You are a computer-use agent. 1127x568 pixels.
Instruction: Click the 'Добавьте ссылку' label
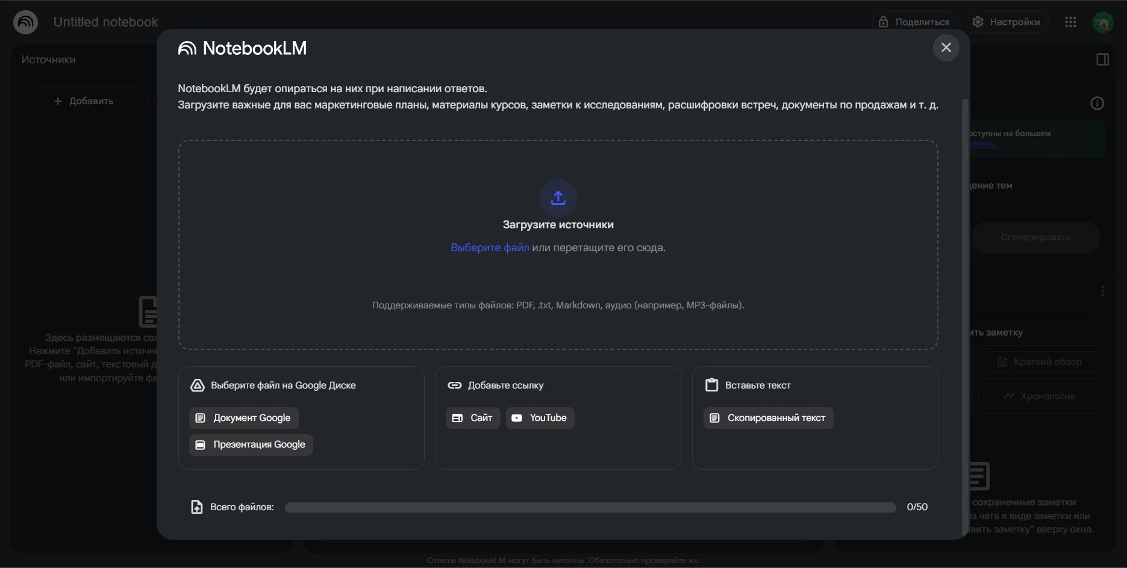coord(505,385)
